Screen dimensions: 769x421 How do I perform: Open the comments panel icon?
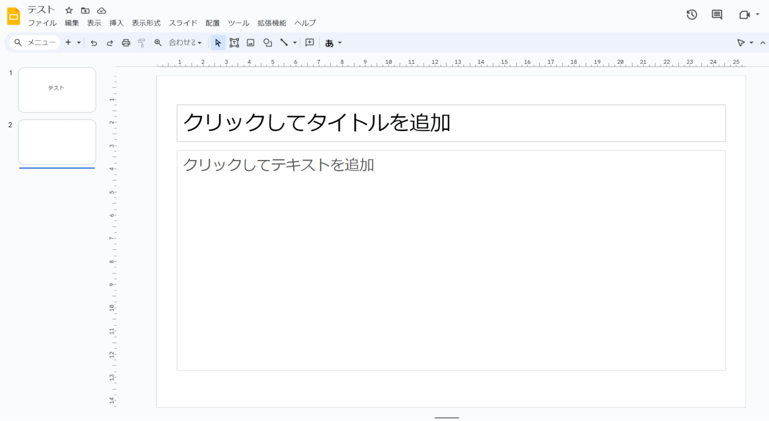pyautogui.click(x=717, y=15)
